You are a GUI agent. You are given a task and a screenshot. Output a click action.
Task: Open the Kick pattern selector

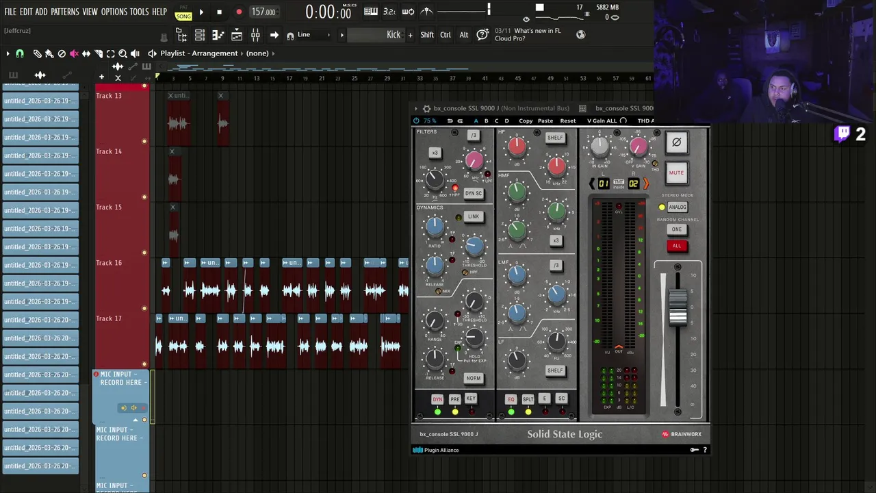pyautogui.click(x=376, y=35)
